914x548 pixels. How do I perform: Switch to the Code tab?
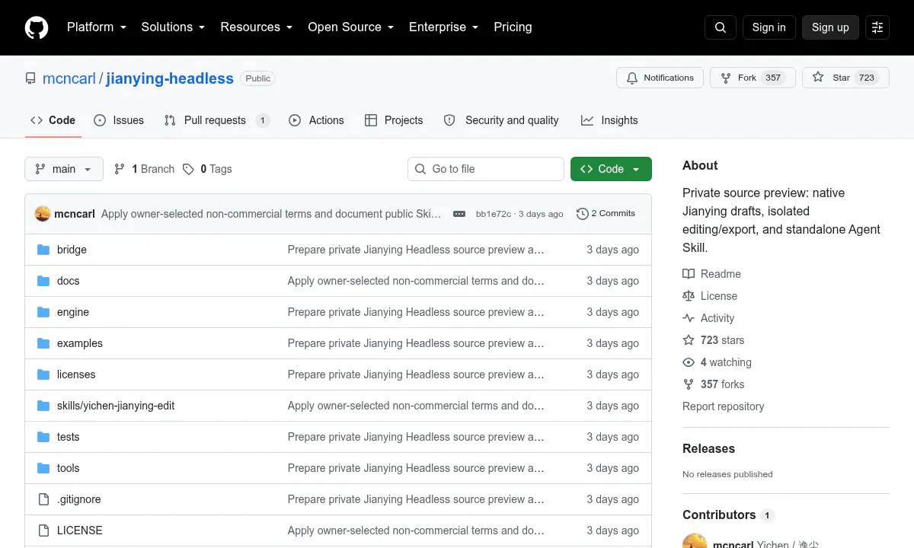coord(53,120)
